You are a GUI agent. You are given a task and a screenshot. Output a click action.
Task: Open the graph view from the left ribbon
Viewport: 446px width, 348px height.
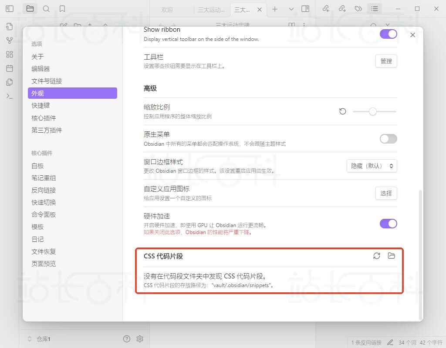tap(9, 40)
